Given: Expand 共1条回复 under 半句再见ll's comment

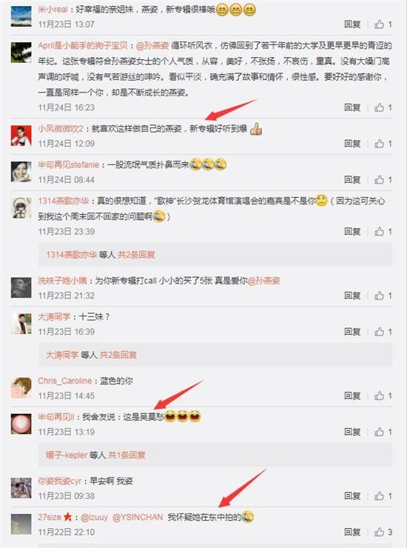Looking at the screenshot, I should point(127,455).
